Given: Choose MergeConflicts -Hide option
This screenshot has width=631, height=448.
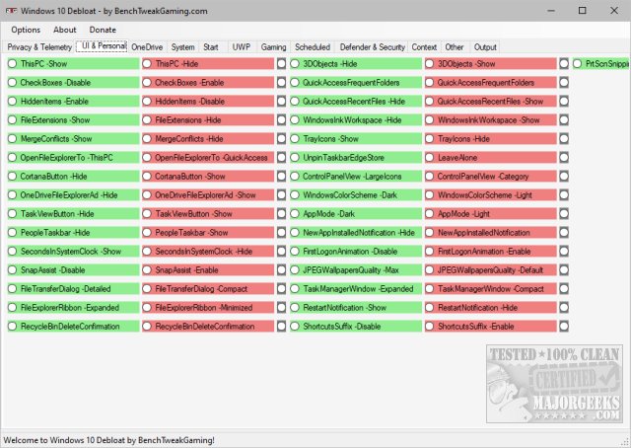Looking at the screenshot, I should pyautogui.click(x=208, y=138).
